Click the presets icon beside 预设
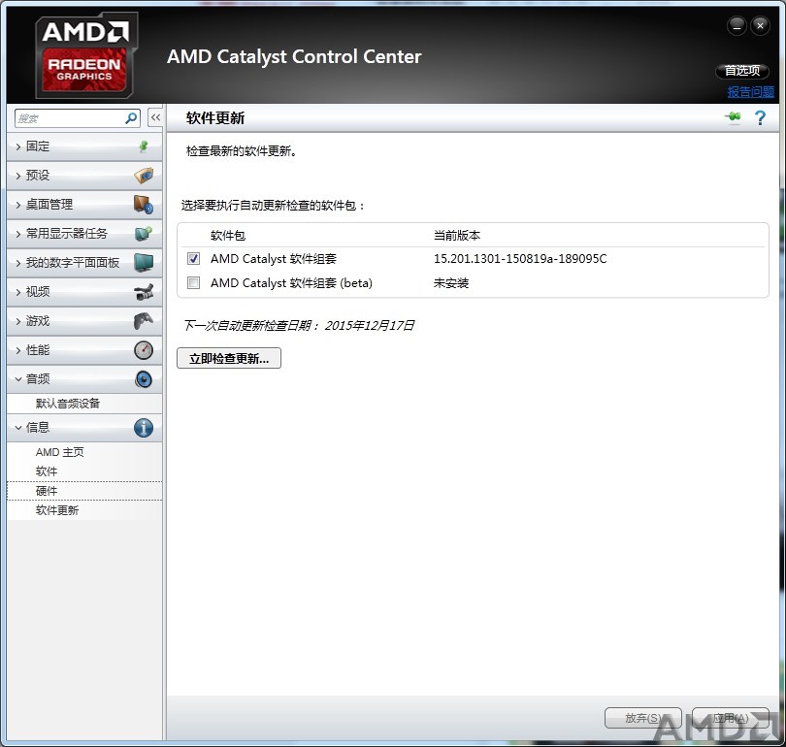 tap(144, 176)
